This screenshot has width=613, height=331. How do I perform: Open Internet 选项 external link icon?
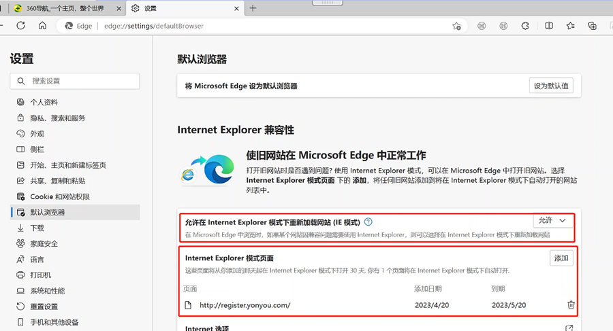[569, 328]
